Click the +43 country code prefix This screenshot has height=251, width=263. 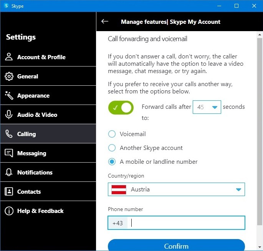click(x=117, y=223)
